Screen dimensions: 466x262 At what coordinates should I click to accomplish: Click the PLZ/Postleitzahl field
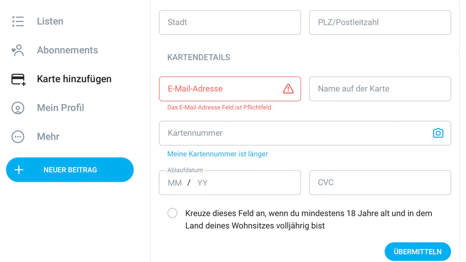(x=380, y=23)
